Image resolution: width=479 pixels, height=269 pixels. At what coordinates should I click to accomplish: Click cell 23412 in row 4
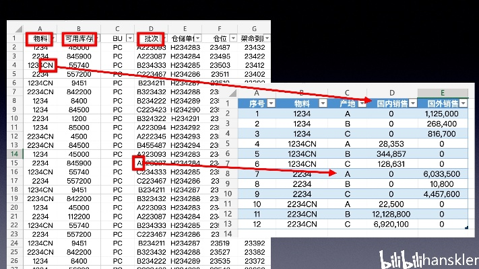coord(255,65)
